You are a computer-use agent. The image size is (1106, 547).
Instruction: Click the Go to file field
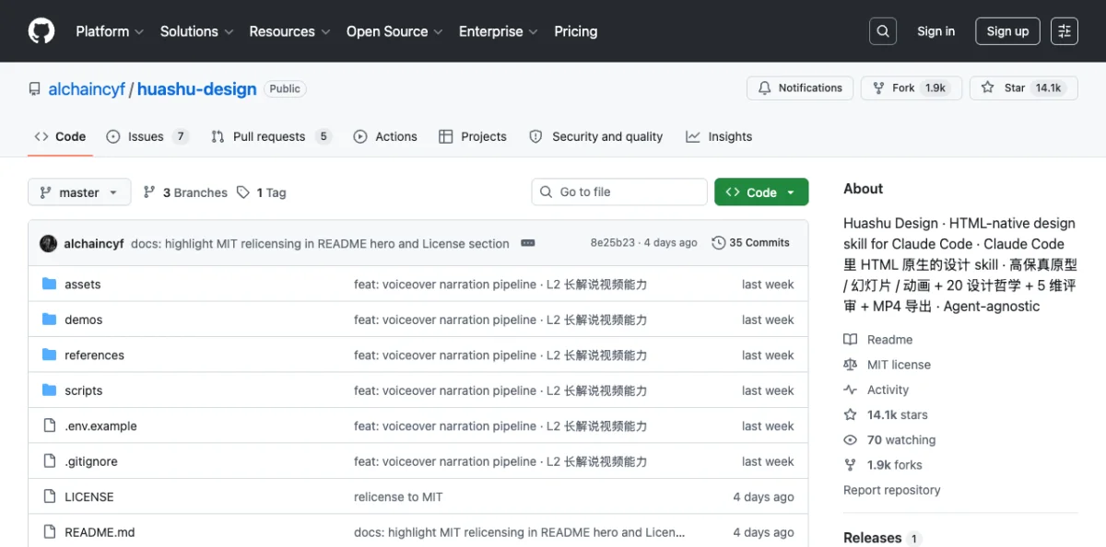[x=619, y=192]
